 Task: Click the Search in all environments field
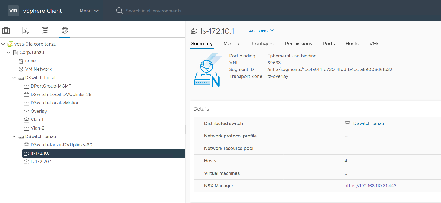154,11
